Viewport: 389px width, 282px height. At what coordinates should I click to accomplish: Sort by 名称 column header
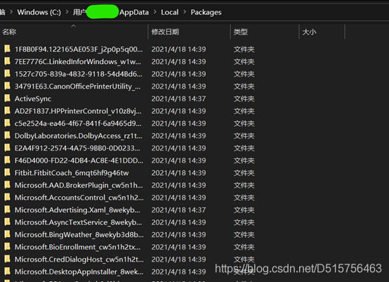tap(9, 32)
